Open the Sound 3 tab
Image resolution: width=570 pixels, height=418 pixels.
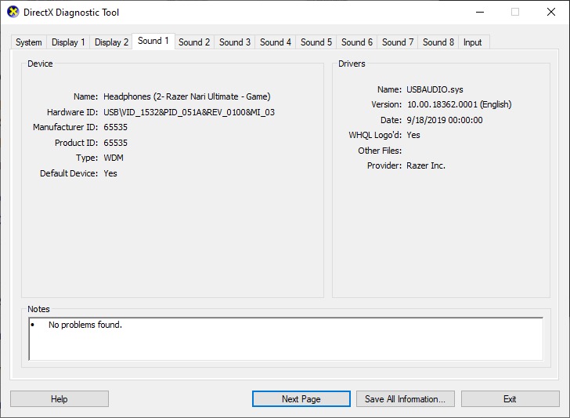pyautogui.click(x=235, y=42)
